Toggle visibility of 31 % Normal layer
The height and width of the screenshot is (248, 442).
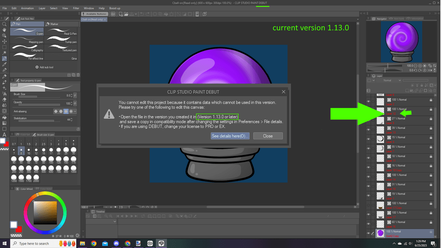point(368,186)
